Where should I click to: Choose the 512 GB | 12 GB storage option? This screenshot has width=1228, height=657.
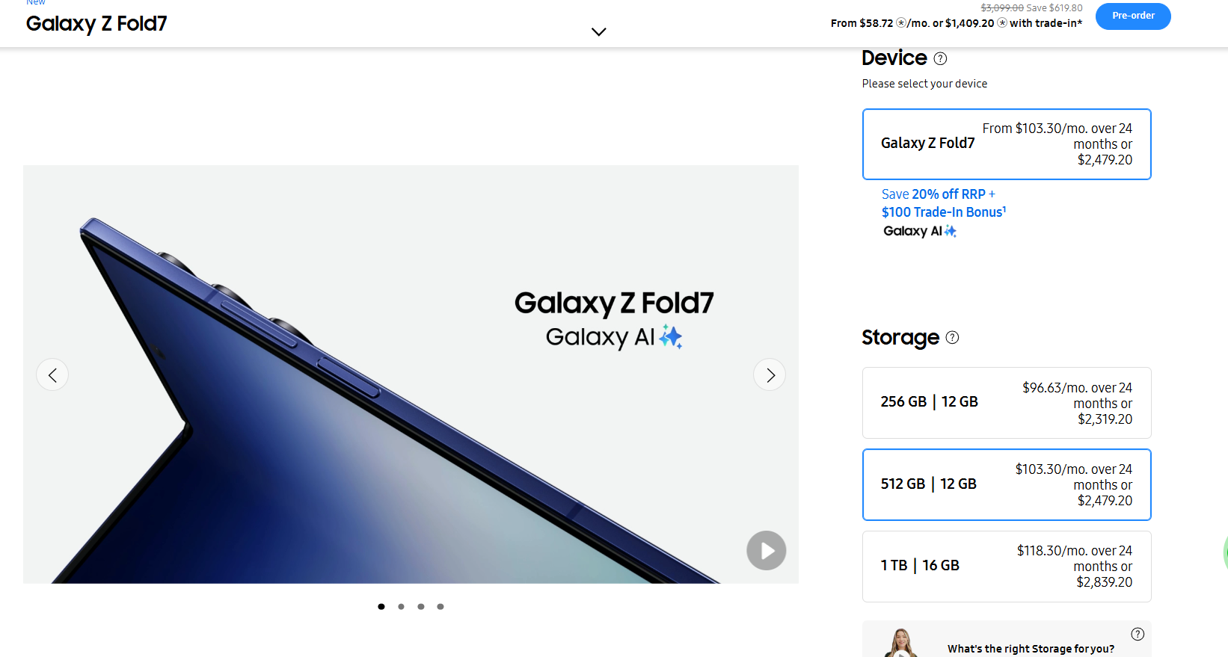coord(1006,484)
